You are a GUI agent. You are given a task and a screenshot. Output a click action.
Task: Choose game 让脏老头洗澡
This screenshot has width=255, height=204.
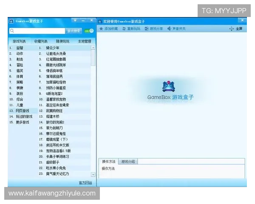pyautogui.click(x=65, y=54)
